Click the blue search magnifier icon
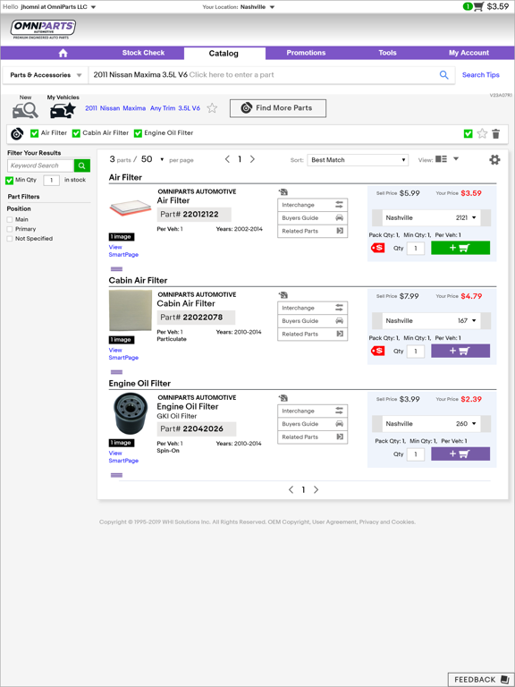The image size is (515, 687). pyautogui.click(x=443, y=75)
